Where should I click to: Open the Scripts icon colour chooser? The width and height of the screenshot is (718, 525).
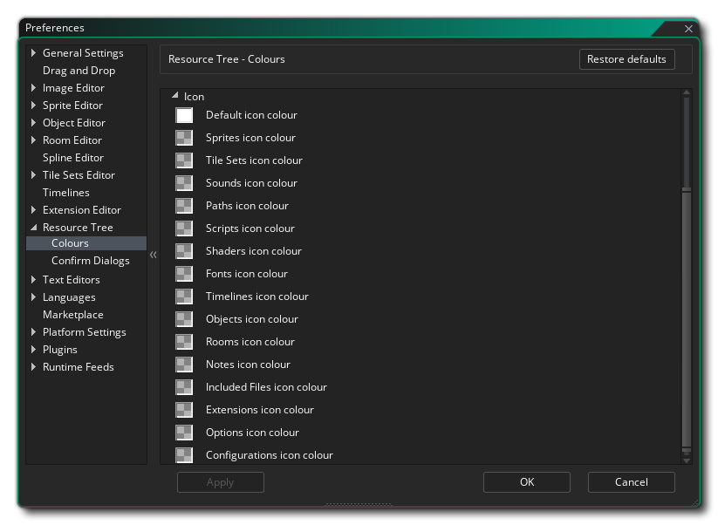[x=184, y=228]
